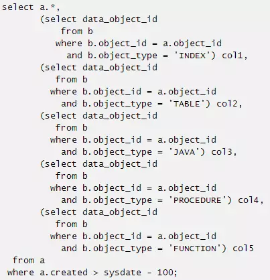This screenshot has height=280, width=270.
Task: Click data_object_id in the last subquery
Action: 120,212
